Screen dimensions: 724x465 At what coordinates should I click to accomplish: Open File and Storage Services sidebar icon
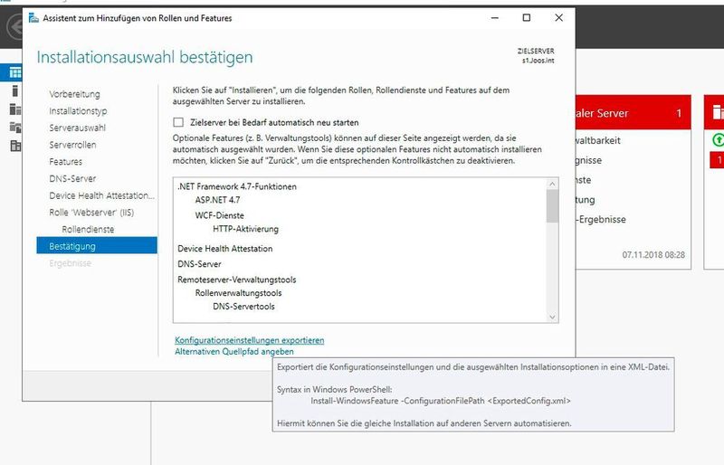(15, 127)
